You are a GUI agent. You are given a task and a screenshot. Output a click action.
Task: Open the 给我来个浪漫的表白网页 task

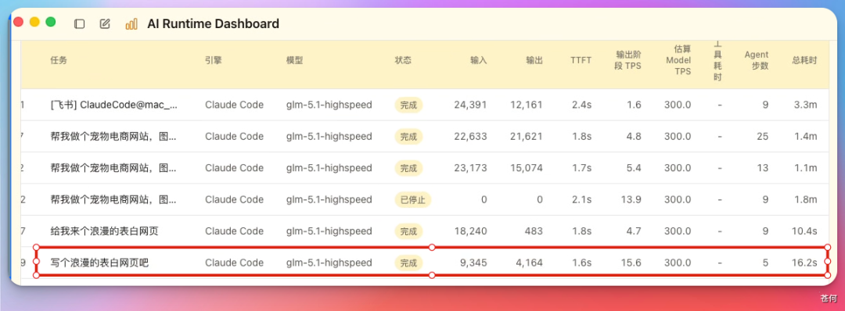coord(425,231)
